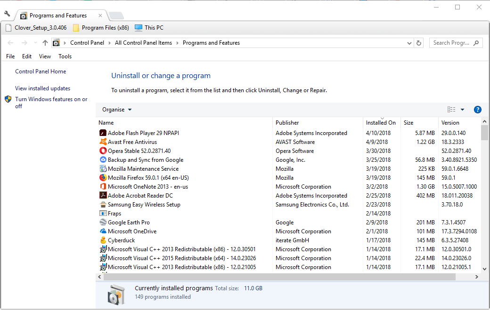The height and width of the screenshot is (310, 490).
Task: Select the Opera Stable program icon
Action: [x=103, y=151]
